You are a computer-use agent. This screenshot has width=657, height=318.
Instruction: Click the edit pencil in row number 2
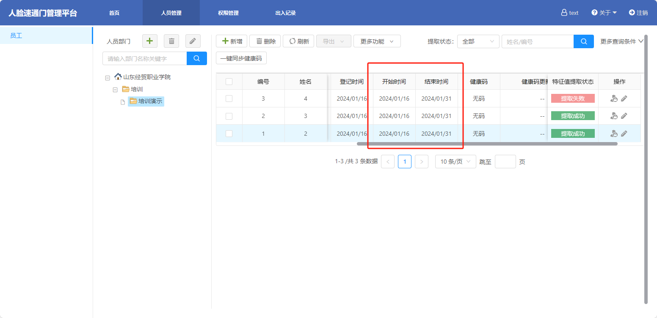pos(624,116)
